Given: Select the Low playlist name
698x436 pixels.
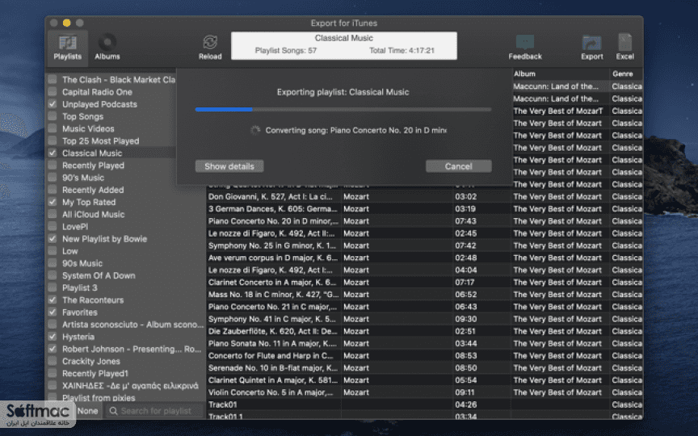Looking at the screenshot, I should point(70,251).
